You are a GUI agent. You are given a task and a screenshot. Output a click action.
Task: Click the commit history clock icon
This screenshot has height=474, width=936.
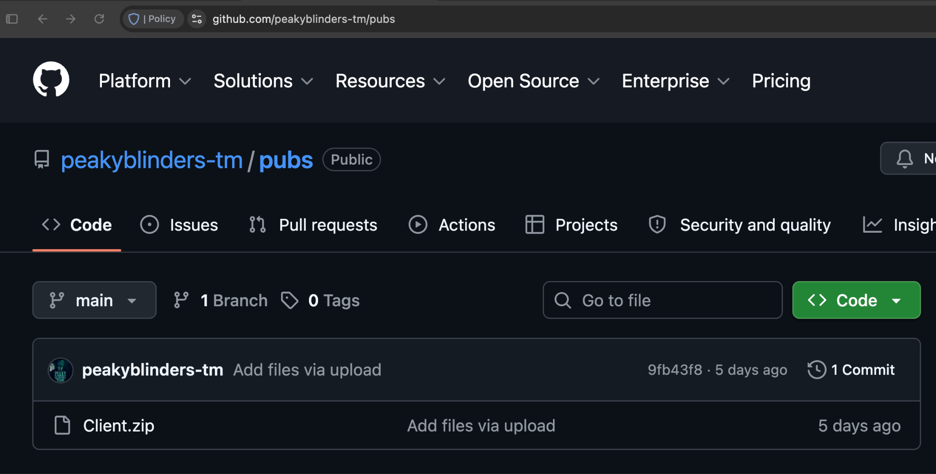(x=817, y=370)
